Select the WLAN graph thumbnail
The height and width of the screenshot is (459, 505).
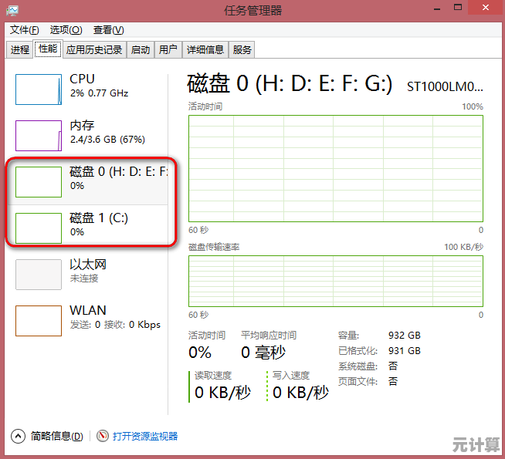(39, 321)
